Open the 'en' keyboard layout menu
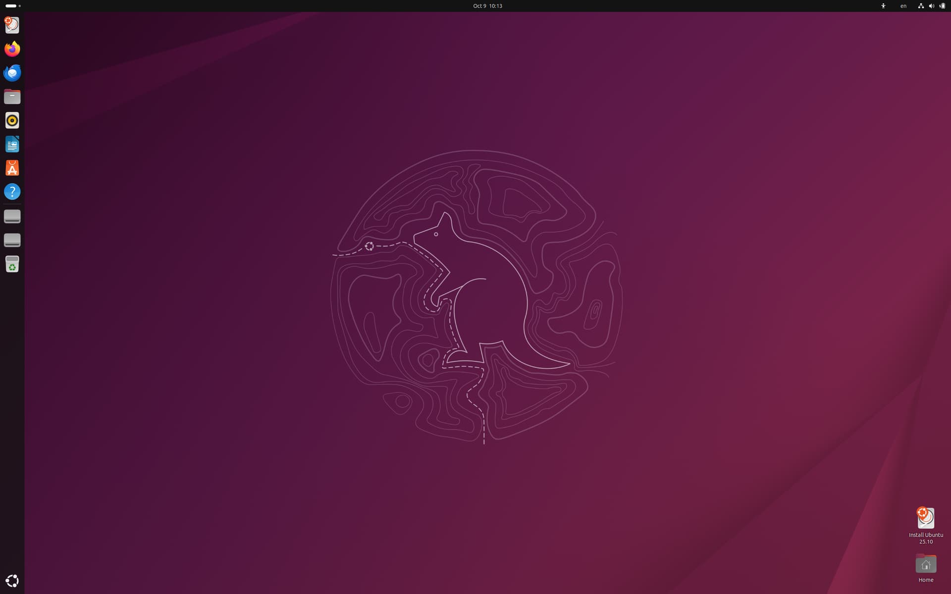This screenshot has height=594, width=951. [x=903, y=6]
